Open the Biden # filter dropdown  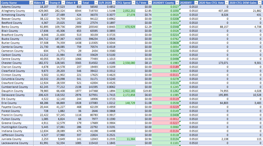[47, 3]
